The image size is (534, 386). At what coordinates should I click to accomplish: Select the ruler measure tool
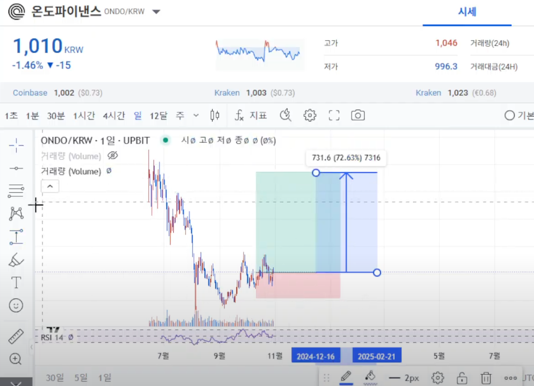click(16, 336)
